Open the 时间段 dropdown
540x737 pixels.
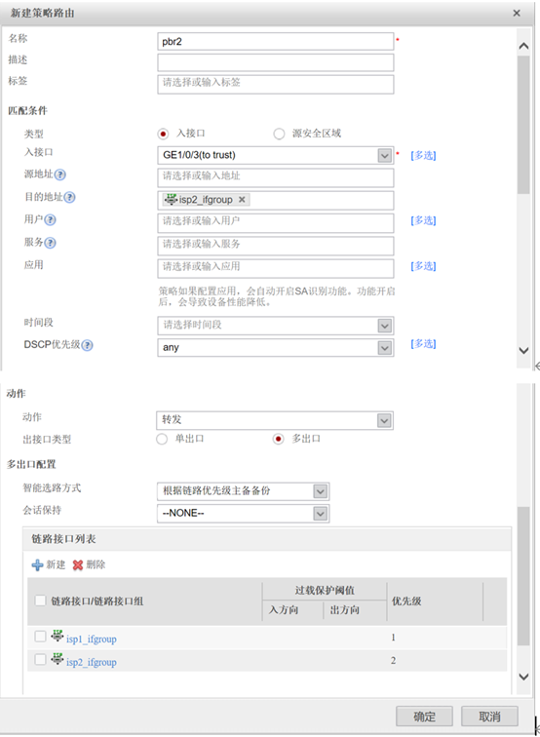pos(384,326)
